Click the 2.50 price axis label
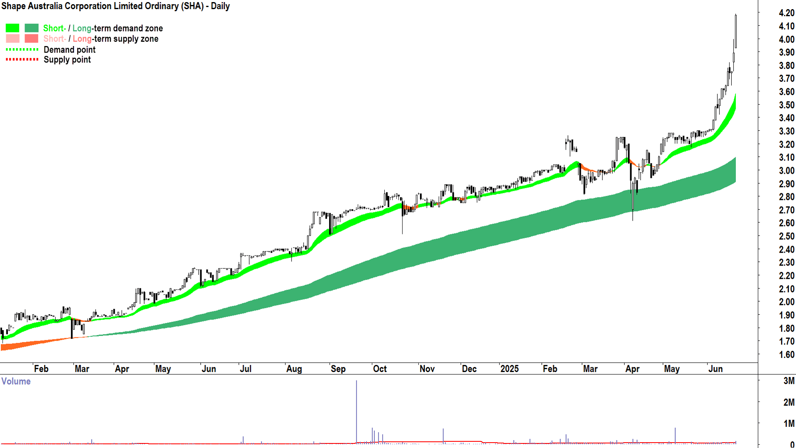The height and width of the screenshot is (448, 796). [786, 236]
